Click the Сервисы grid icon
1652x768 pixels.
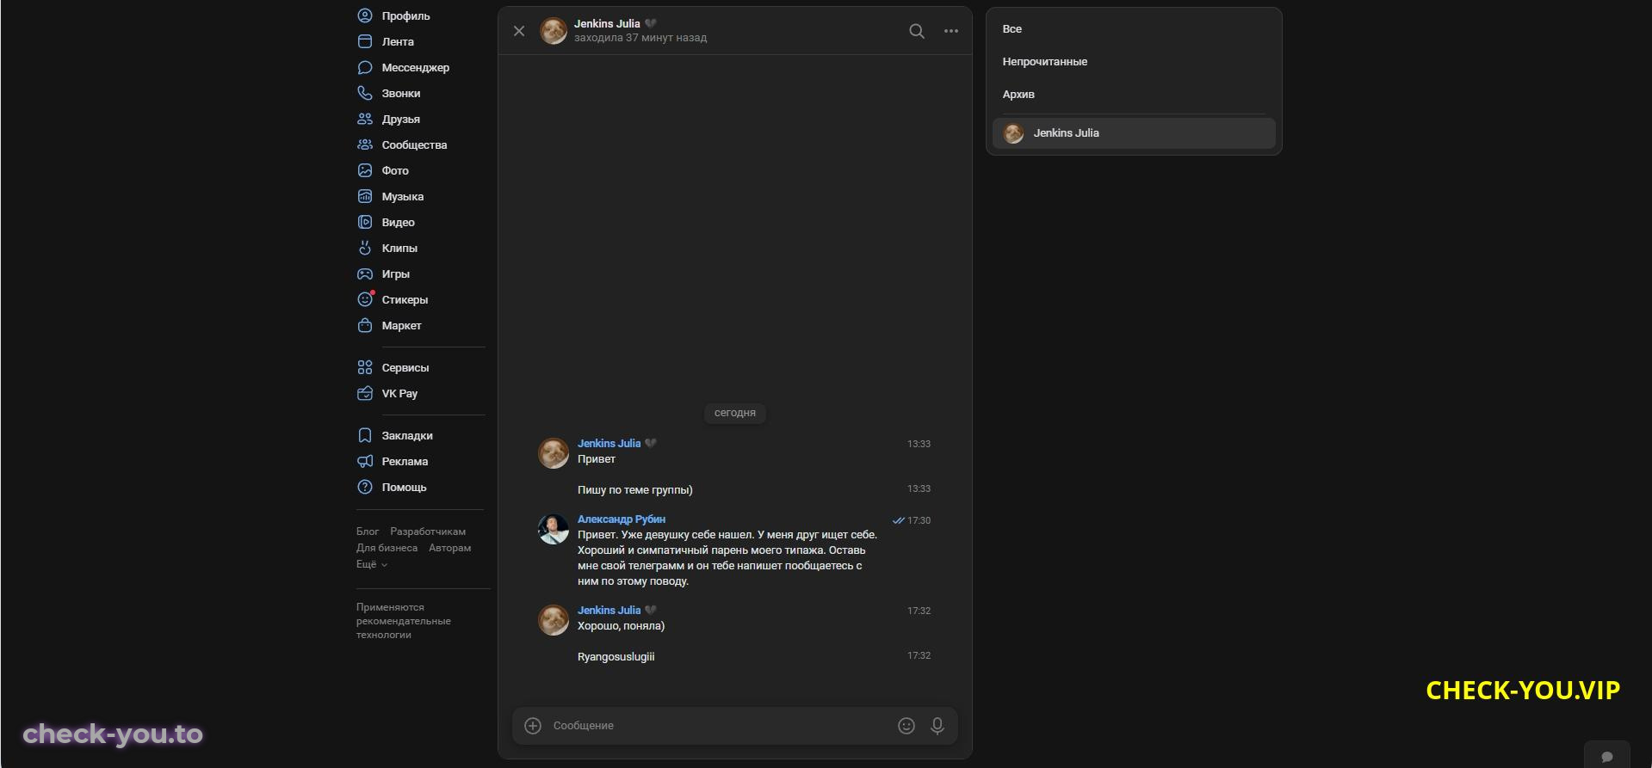(x=365, y=367)
